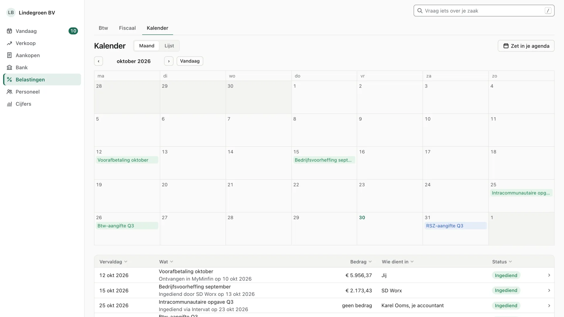564x317 pixels.
Task: Open Bedrijfsvoorheffing september row chevron
Action: tap(549, 290)
